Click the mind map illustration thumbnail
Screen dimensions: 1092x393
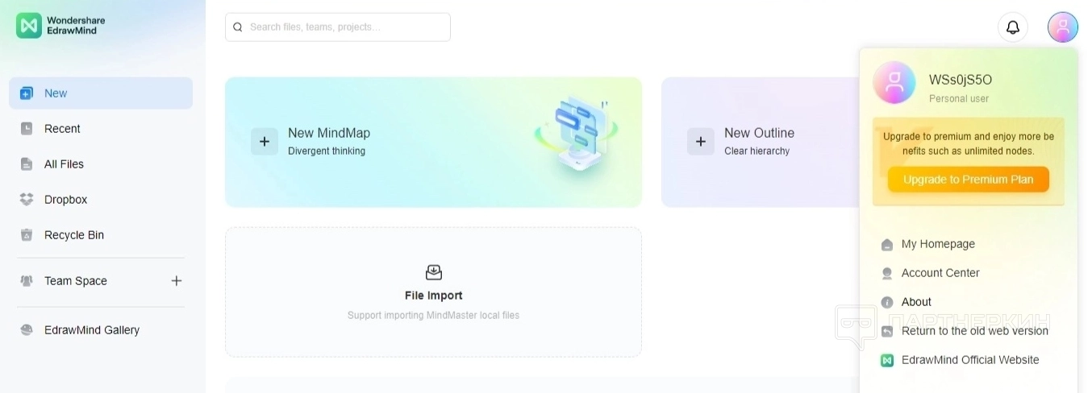576,133
